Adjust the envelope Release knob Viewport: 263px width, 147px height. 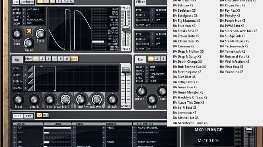(x=112, y=100)
